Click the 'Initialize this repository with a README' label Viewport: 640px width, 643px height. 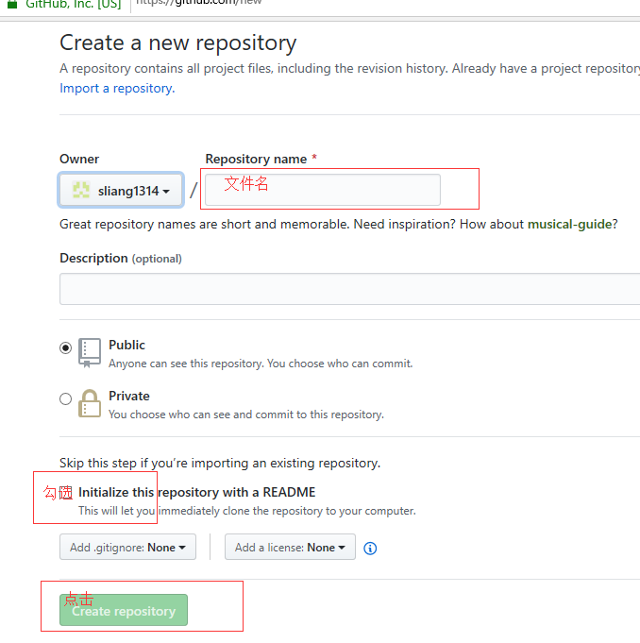tap(196, 492)
